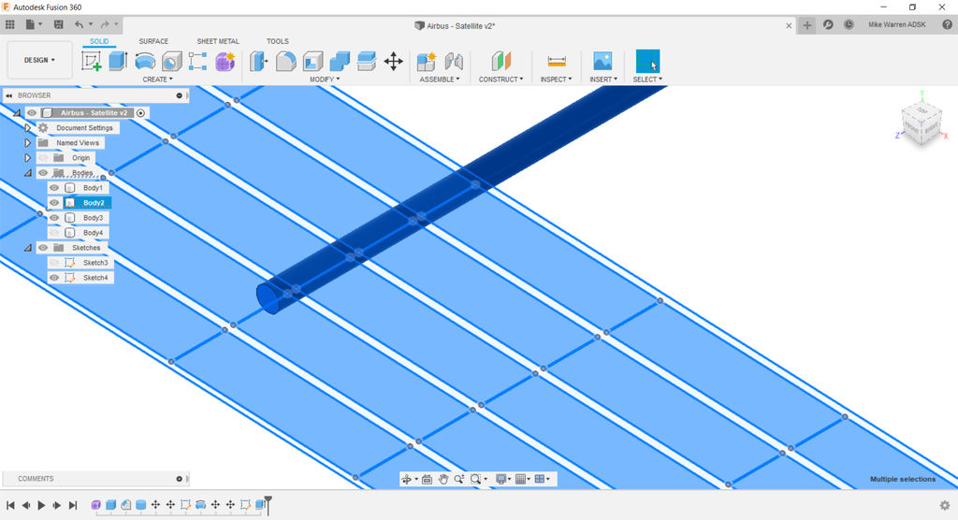
Task: Collapse the Bodies folder
Action: 27,173
